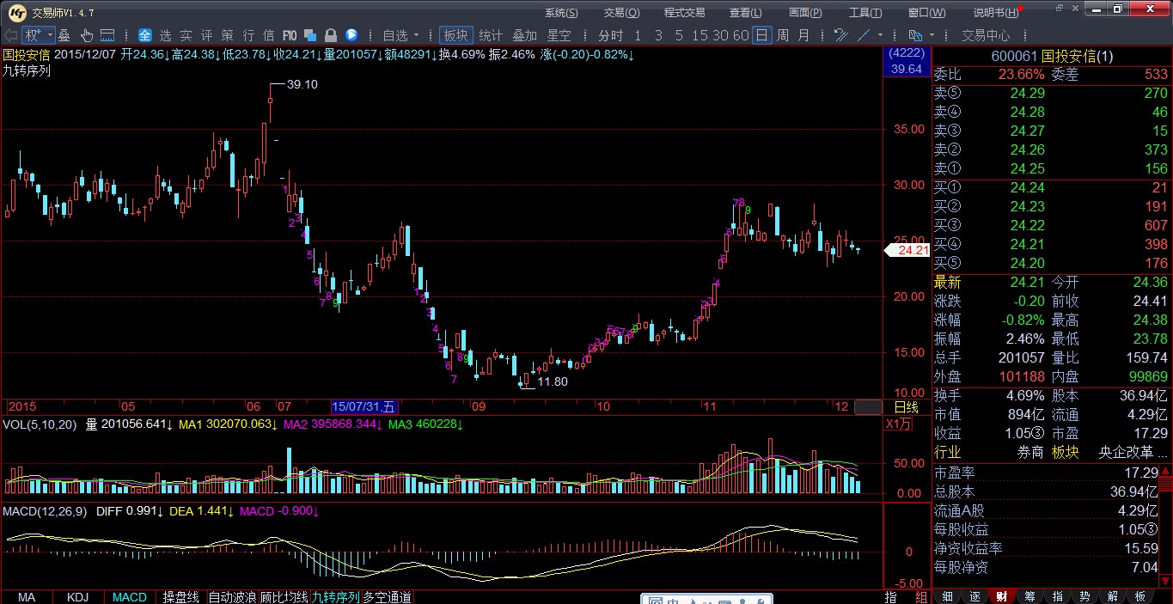Switch to 分时 intraday view
Image resolution: width=1173 pixels, height=604 pixels.
coord(610,35)
